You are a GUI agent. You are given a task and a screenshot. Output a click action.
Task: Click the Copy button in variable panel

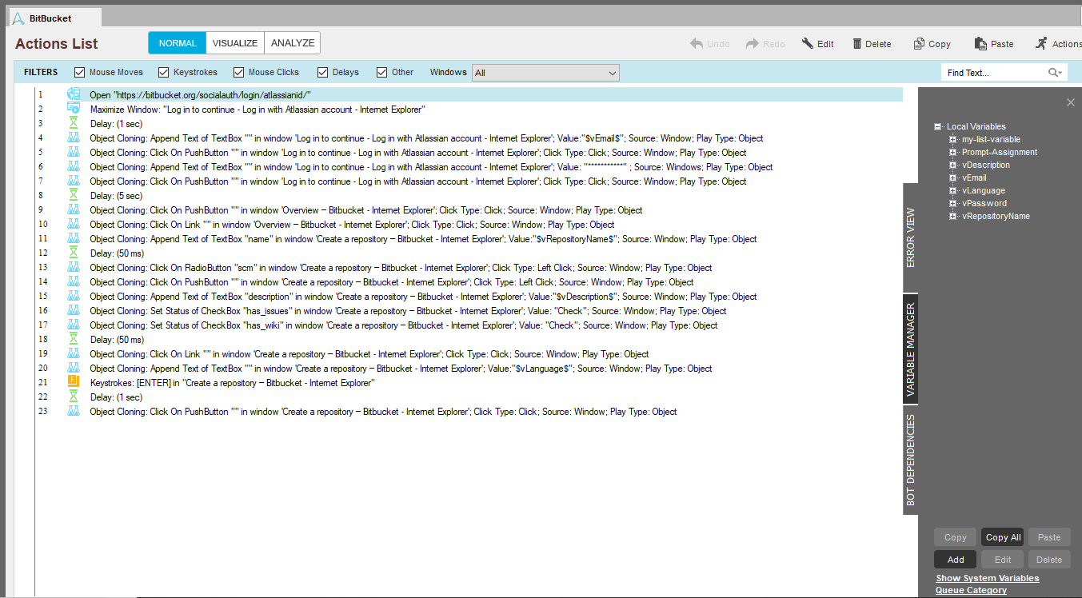coord(956,537)
